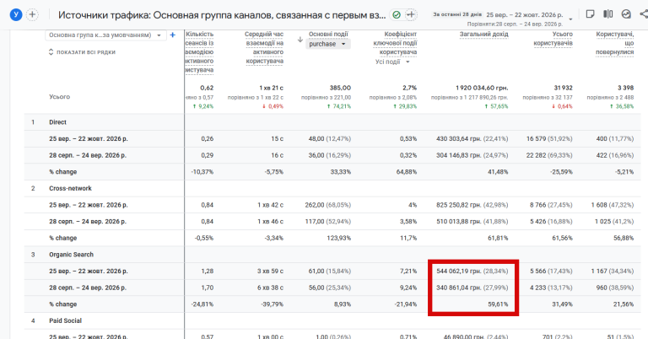Click the 'За останні 28 днів' label

pos(457,14)
